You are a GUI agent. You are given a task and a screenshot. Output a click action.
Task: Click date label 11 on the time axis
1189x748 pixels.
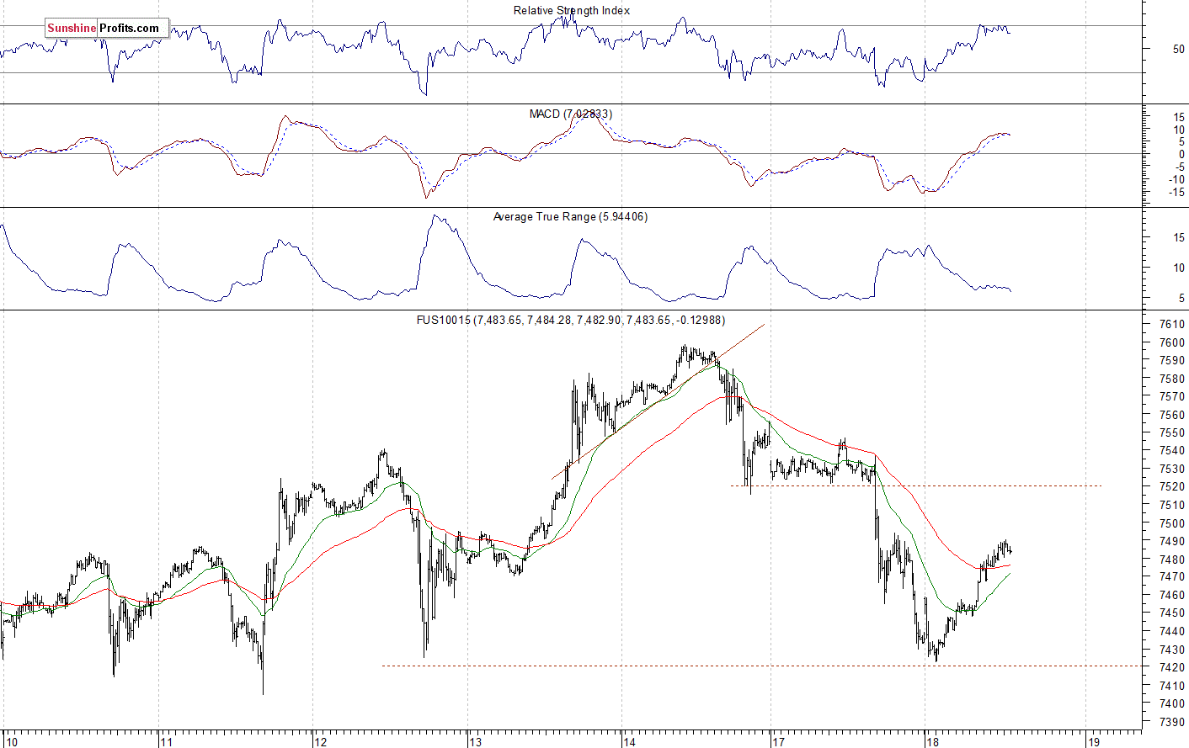[x=167, y=742]
